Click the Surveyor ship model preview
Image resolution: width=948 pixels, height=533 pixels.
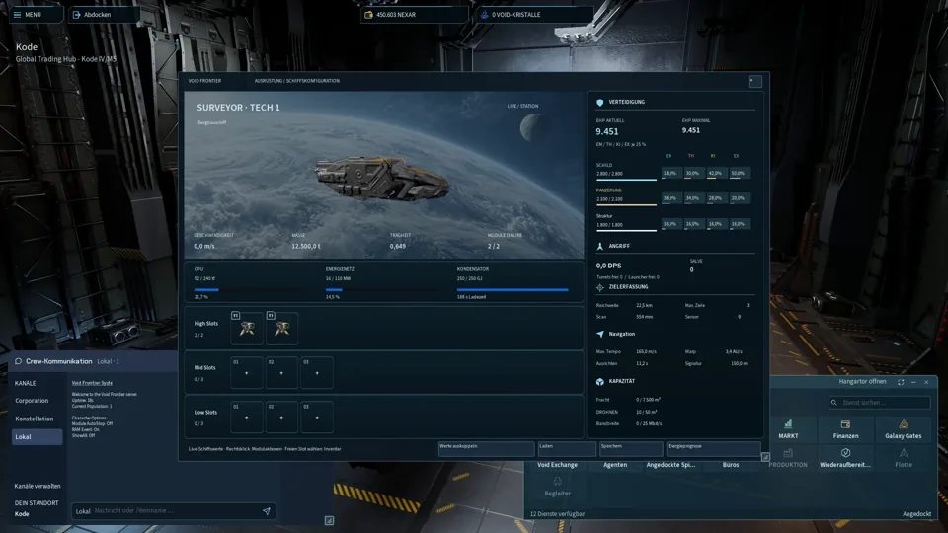382,178
